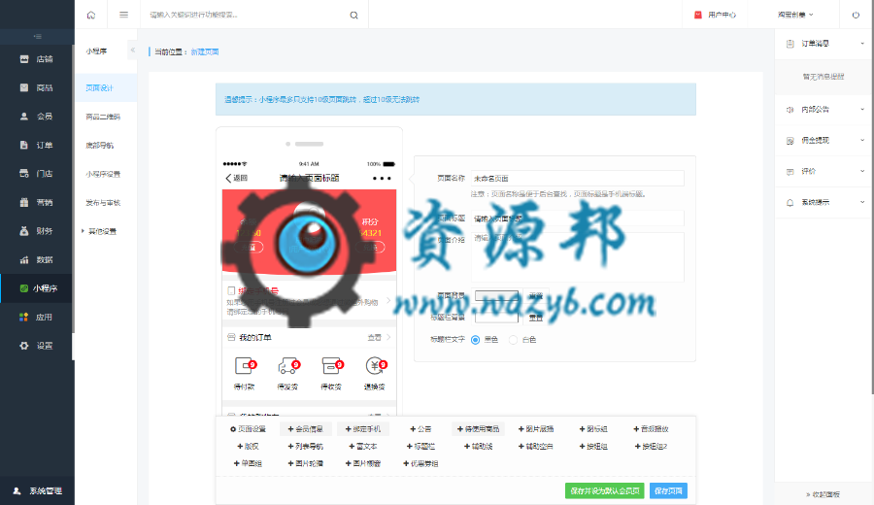This screenshot has width=874, height=505.
Task: Click the blue 保存页面 button
Action: tap(668, 491)
